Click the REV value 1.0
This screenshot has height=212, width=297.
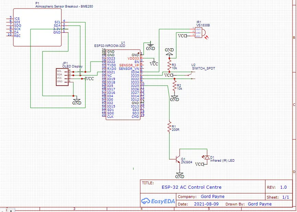coord(283,187)
